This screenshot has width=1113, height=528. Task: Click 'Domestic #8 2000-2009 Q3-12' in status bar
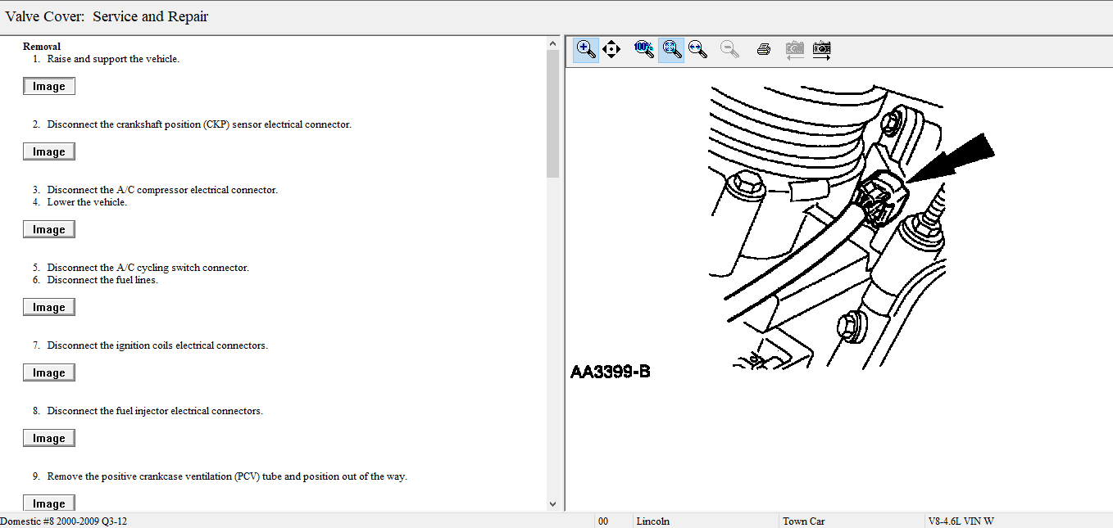pyautogui.click(x=64, y=521)
